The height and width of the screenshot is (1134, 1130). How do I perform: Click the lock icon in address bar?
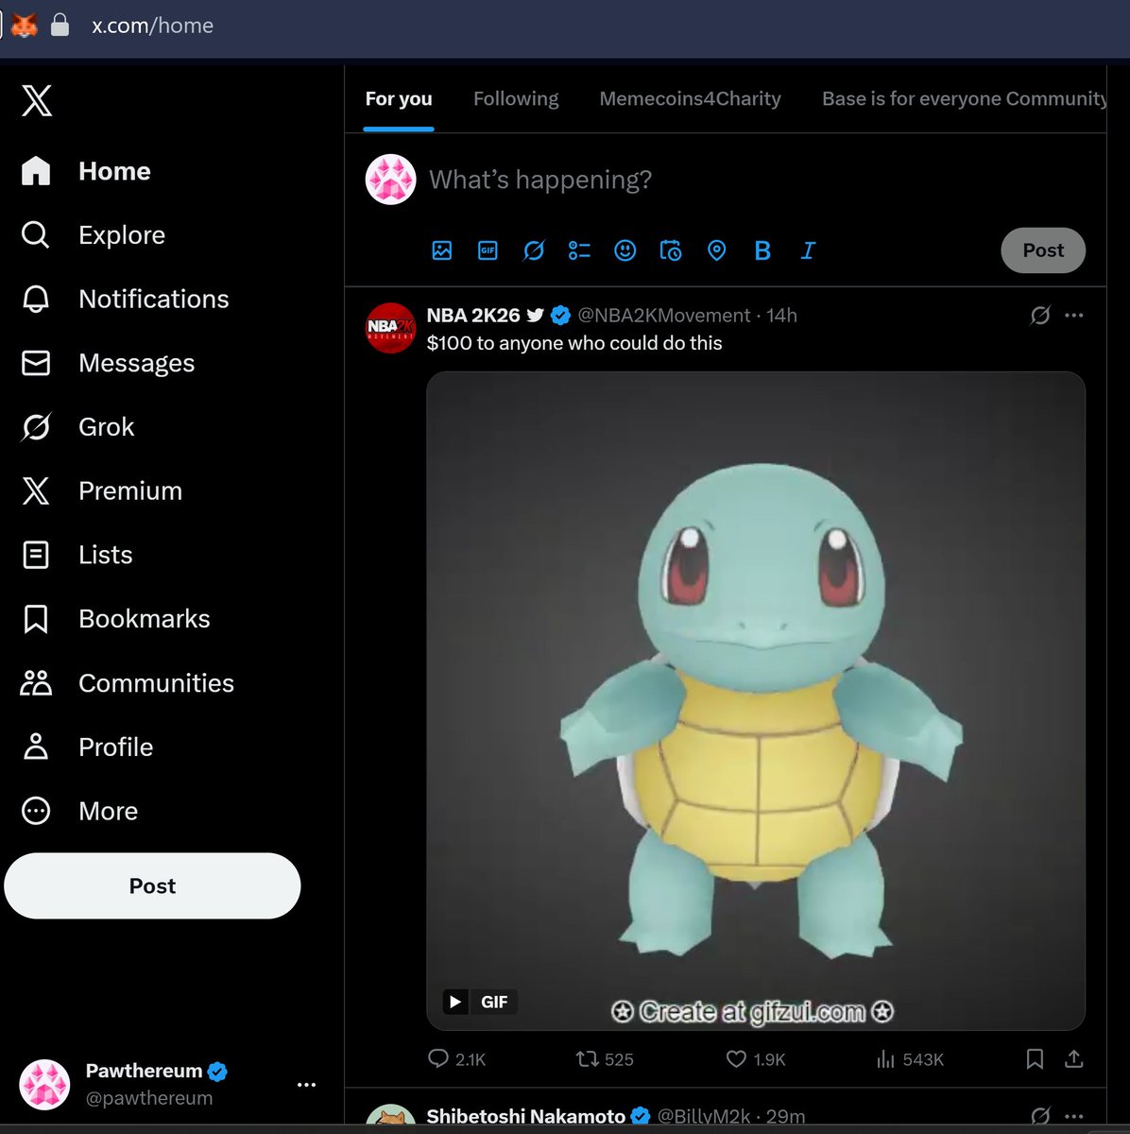[60, 26]
